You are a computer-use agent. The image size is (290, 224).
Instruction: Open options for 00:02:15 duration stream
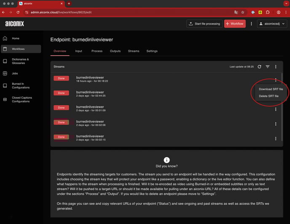276,138
